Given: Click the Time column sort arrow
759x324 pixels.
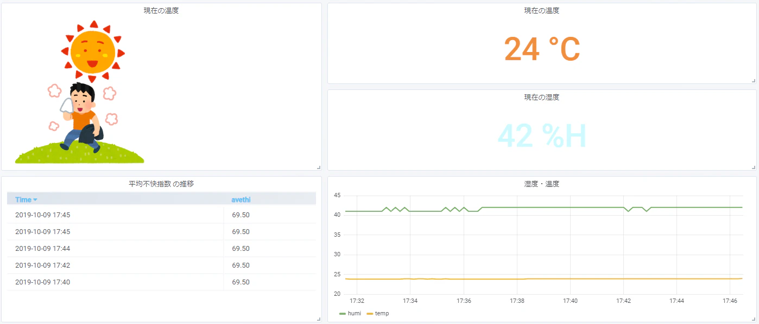Looking at the screenshot, I should [x=35, y=200].
